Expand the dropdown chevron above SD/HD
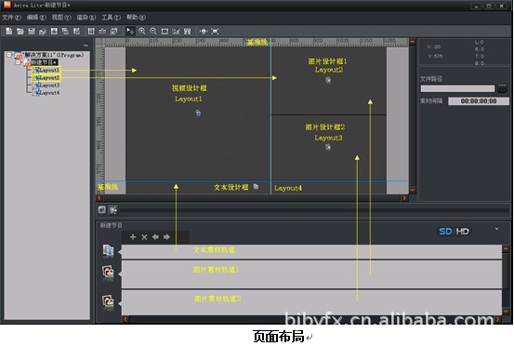This screenshot has height=346, width=514. [x=496, y=229]
